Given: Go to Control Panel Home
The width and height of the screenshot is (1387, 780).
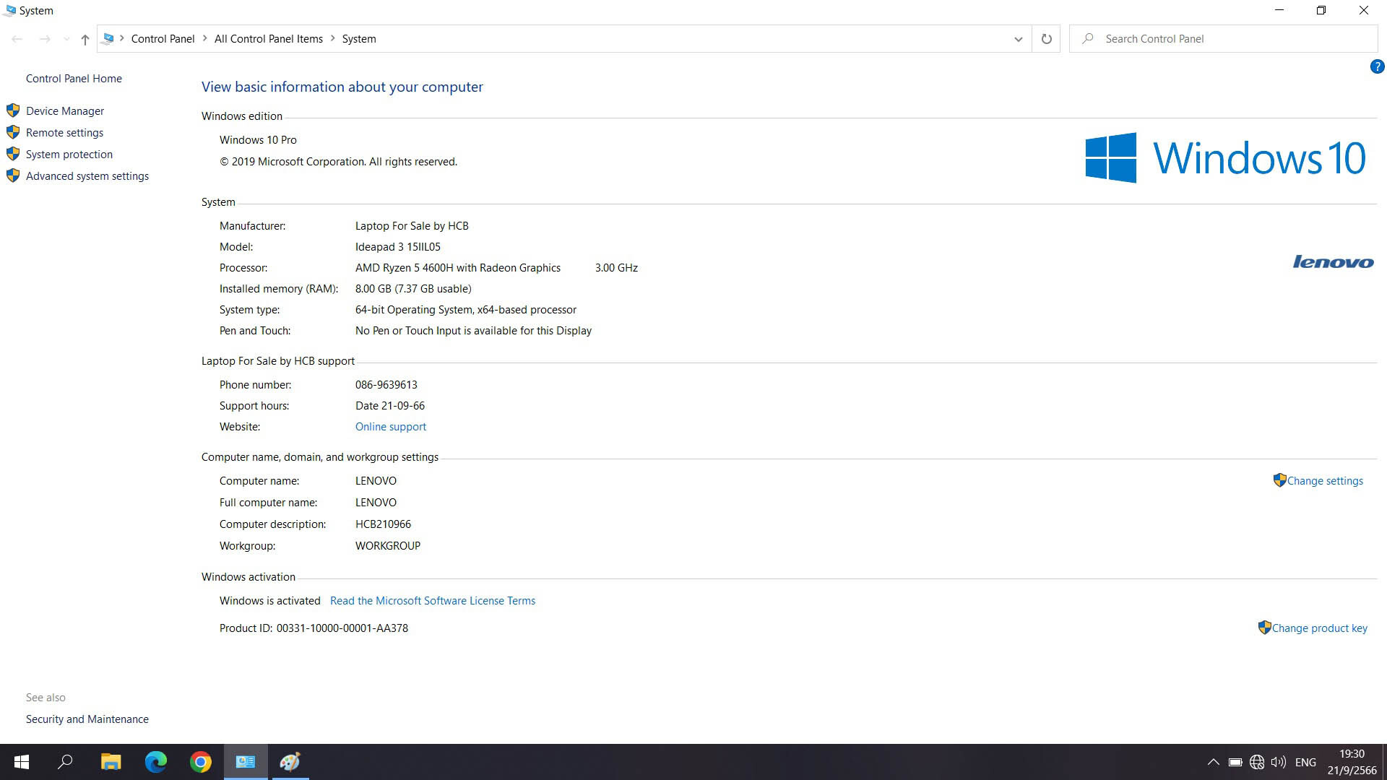Looking at the screenshot, I should click(x=74, y=79).
